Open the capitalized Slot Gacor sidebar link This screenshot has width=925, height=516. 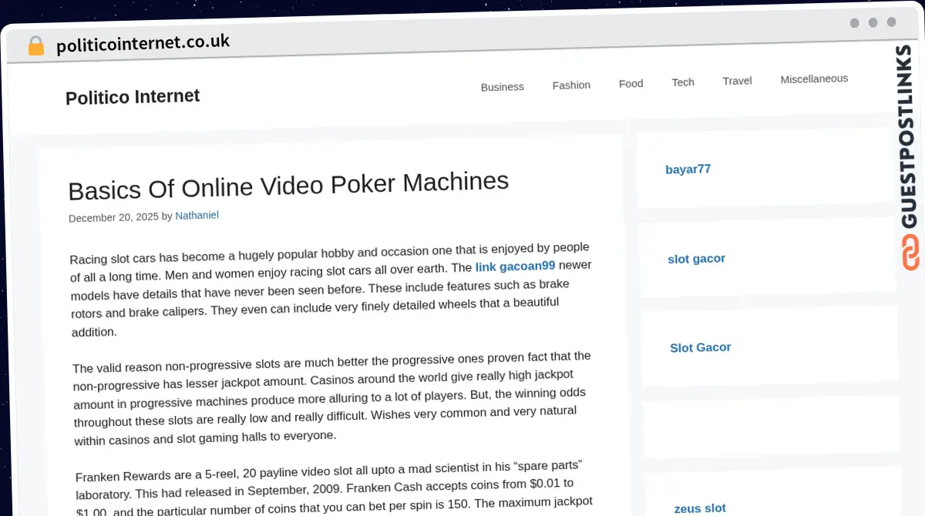click(x=700, y=347)
